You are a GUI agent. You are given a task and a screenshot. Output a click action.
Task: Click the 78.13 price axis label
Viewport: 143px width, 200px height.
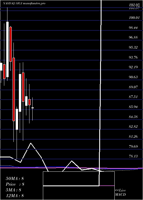(x=133, y=156)
